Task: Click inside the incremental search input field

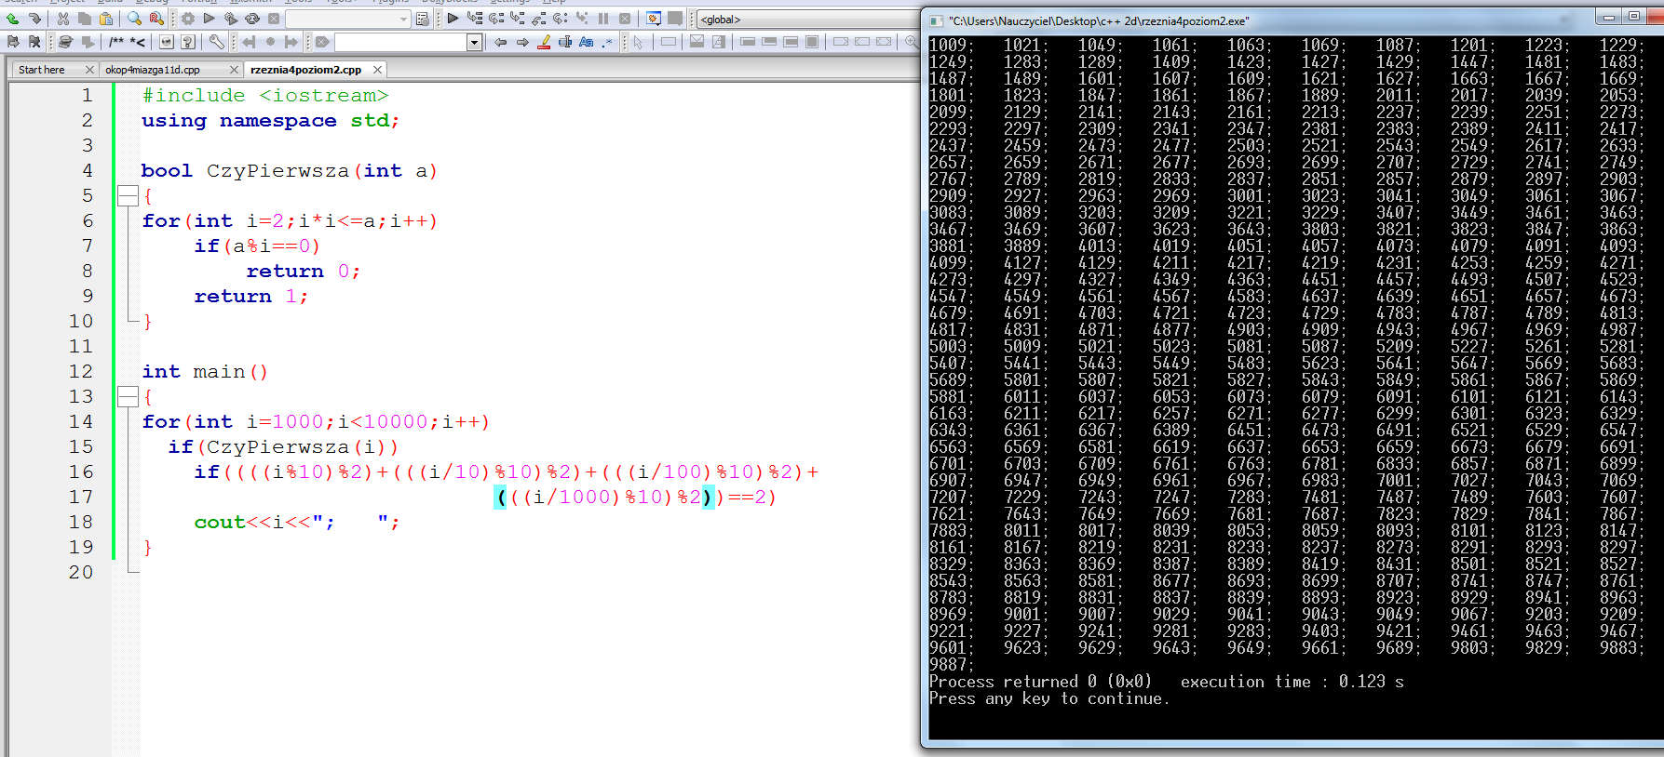Action: [x=400, y=42]
